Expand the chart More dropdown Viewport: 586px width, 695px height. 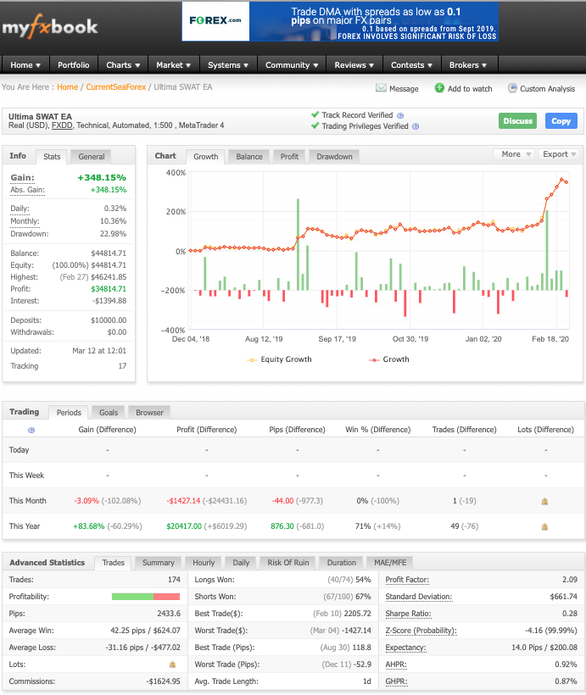(514, 154)
